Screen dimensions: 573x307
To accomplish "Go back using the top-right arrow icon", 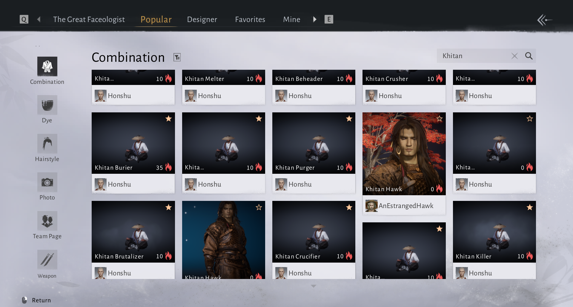I will [545, 20].
